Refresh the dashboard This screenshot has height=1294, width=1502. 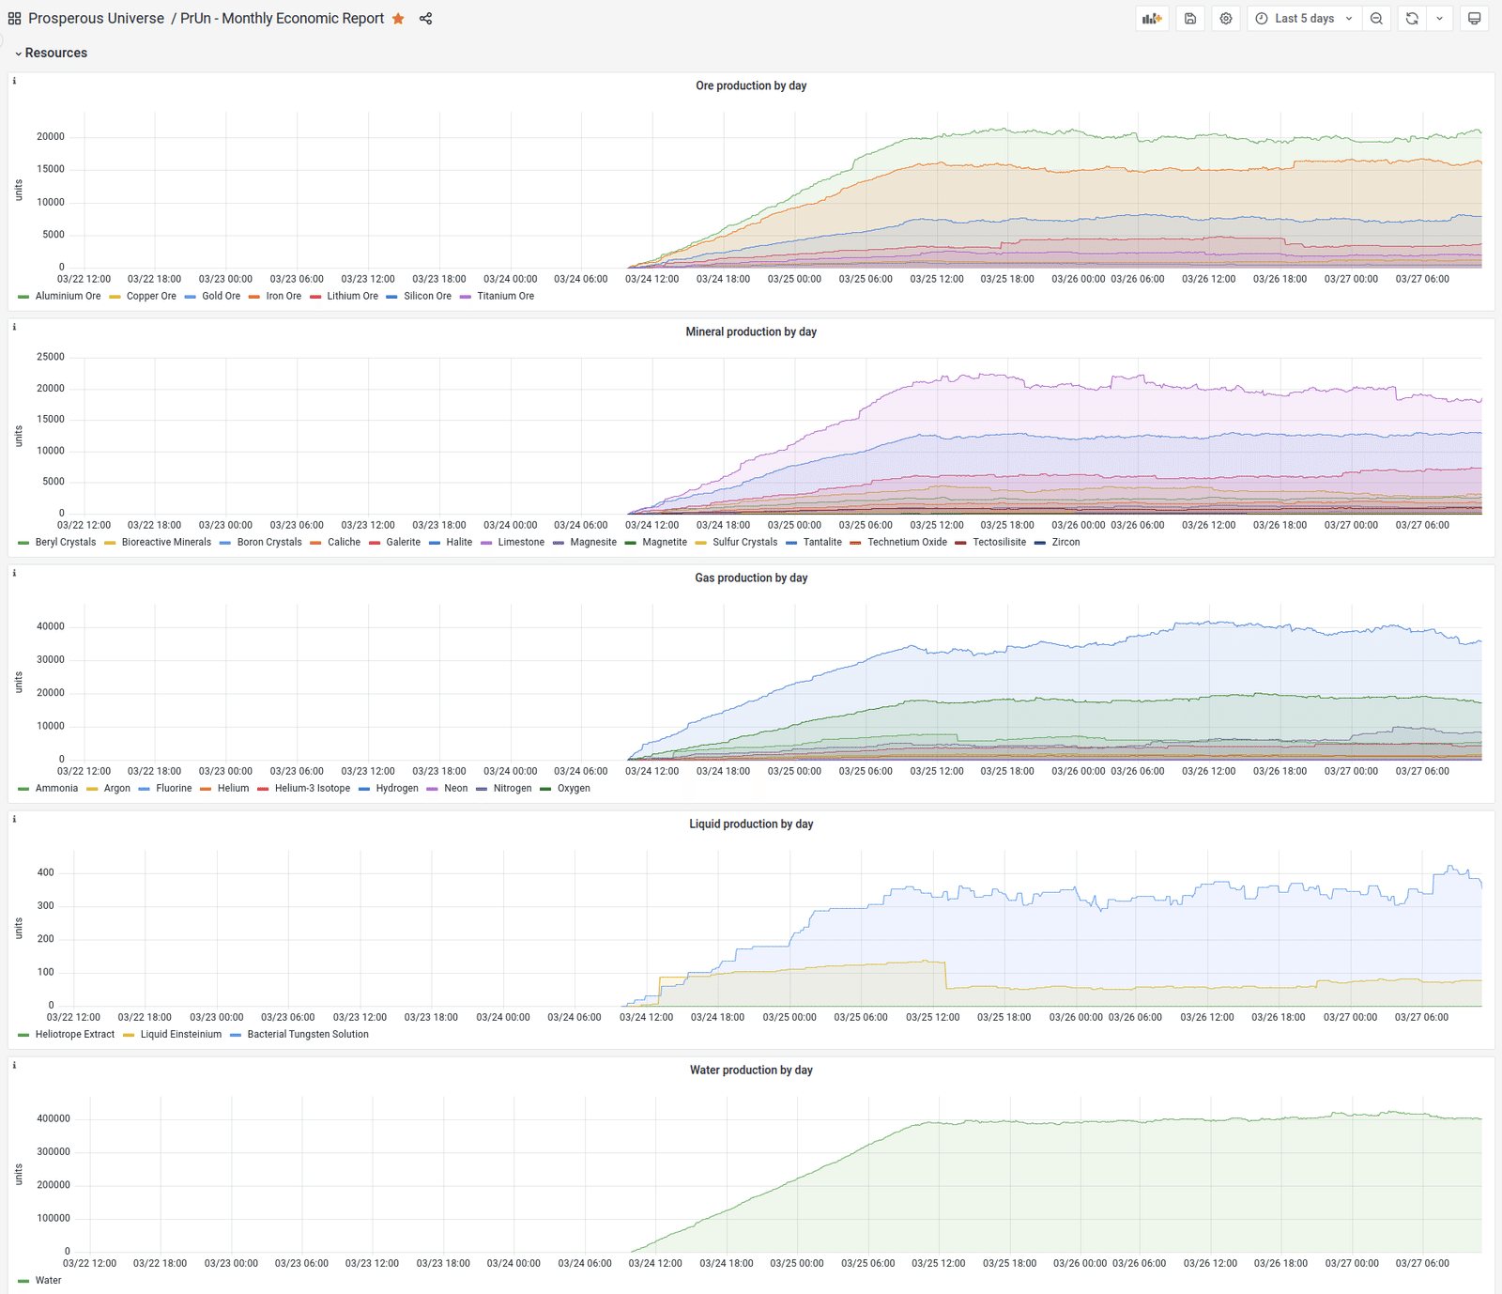tap(1412, 19)
